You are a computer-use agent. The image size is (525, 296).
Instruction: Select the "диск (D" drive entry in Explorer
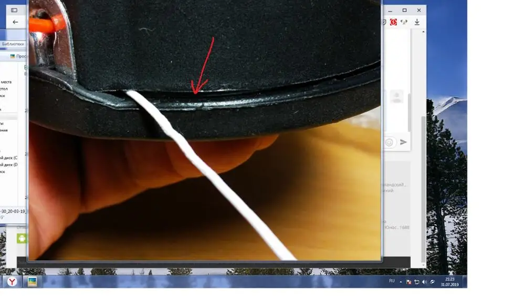click(9, 165)
